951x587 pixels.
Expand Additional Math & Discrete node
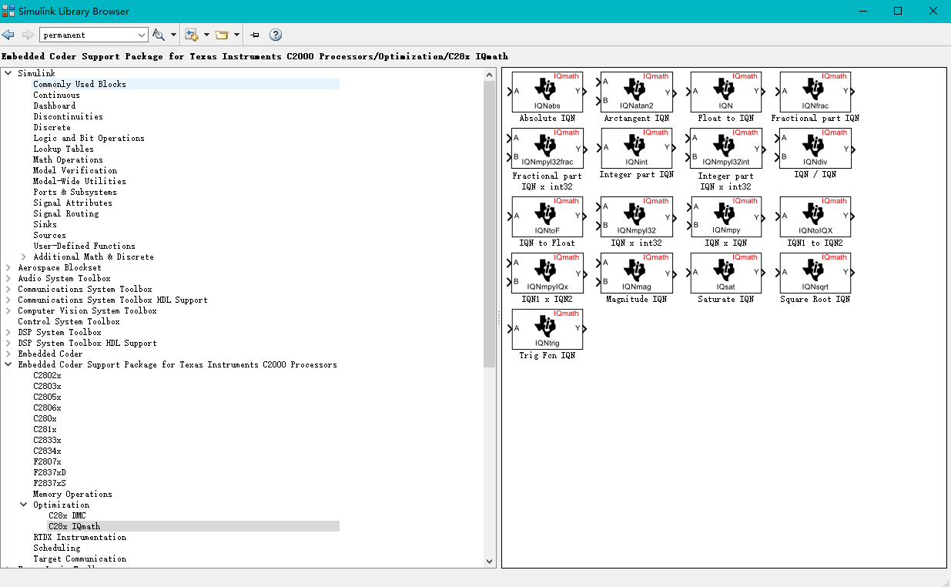point(24,257)
